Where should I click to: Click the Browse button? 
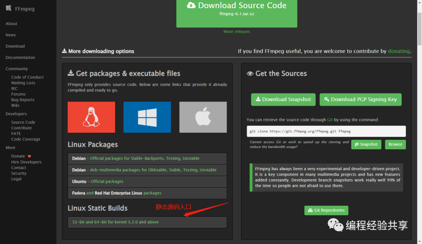(x=395, y=144)
